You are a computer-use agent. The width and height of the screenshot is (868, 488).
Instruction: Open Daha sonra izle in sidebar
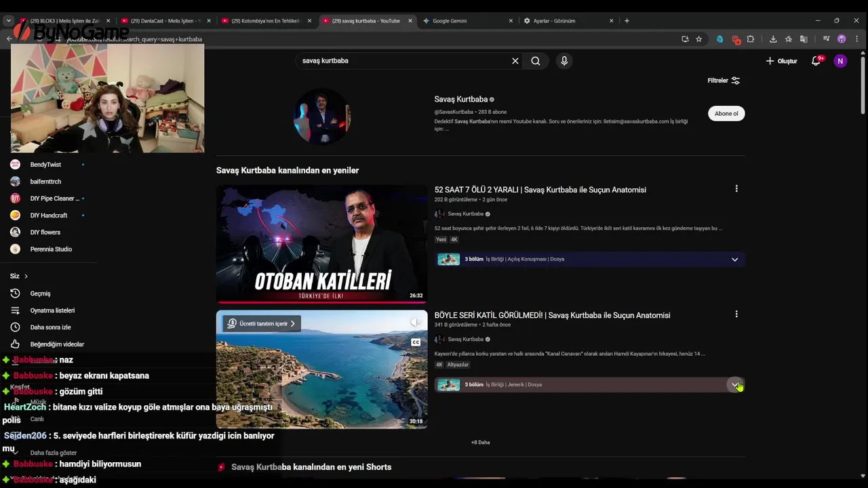point(49,327)
